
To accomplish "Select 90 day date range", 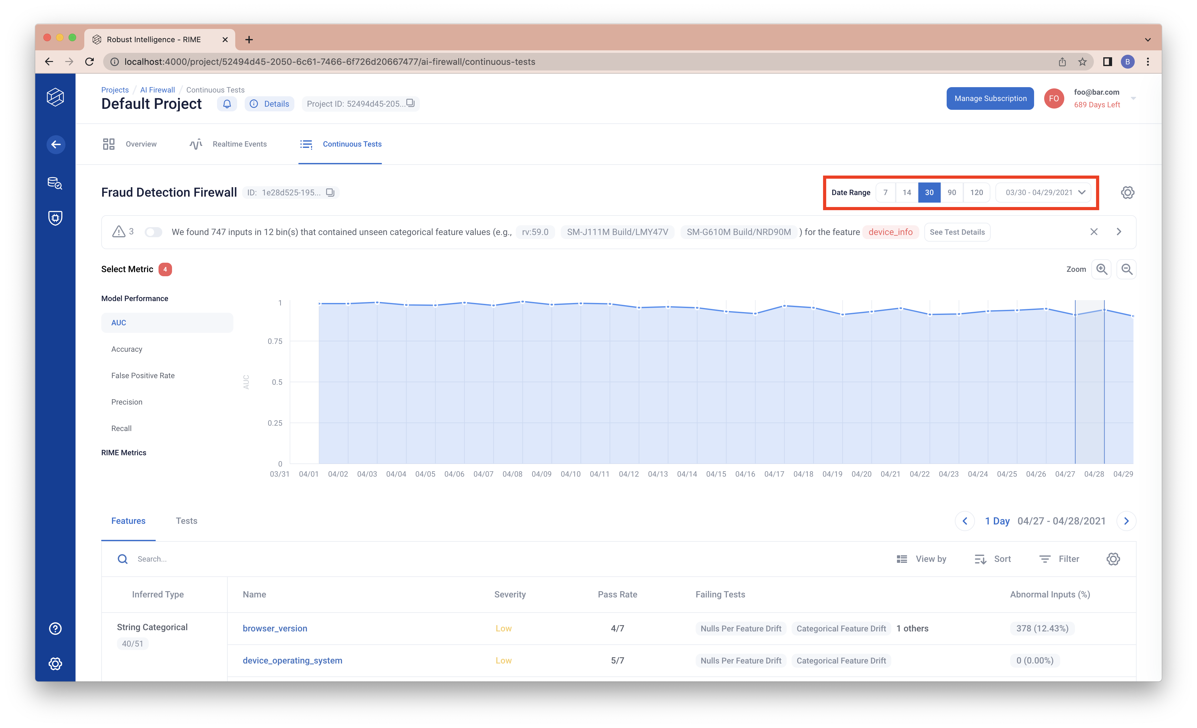I will coord(952,193).
